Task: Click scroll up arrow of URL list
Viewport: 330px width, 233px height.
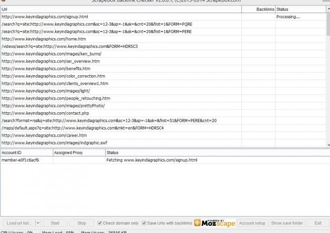Action: (x=328, y=9)
